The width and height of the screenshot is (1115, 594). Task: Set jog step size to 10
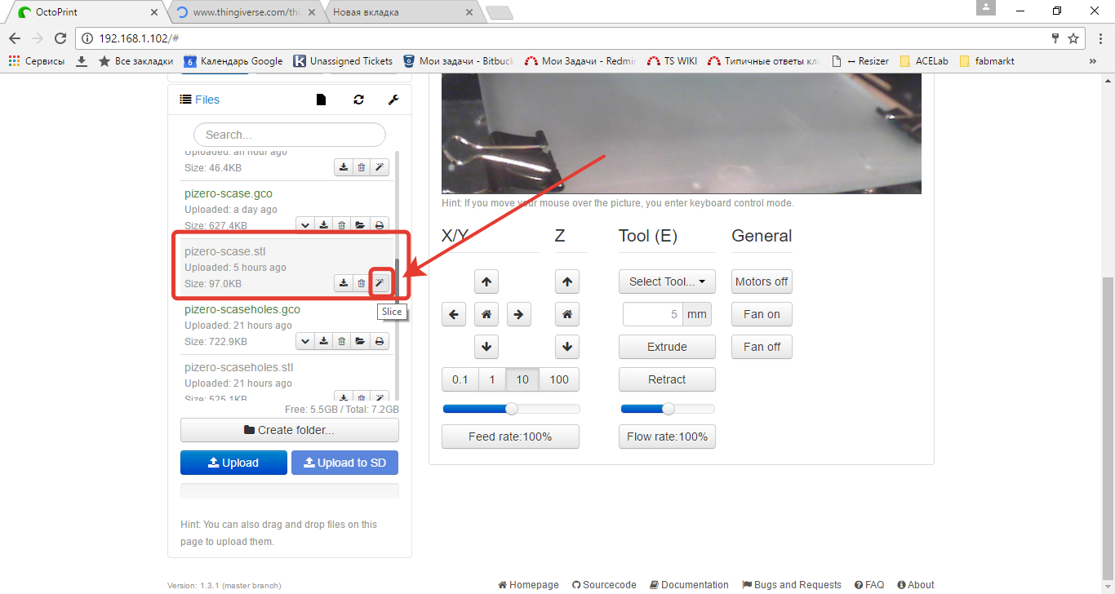coord(522,379)
